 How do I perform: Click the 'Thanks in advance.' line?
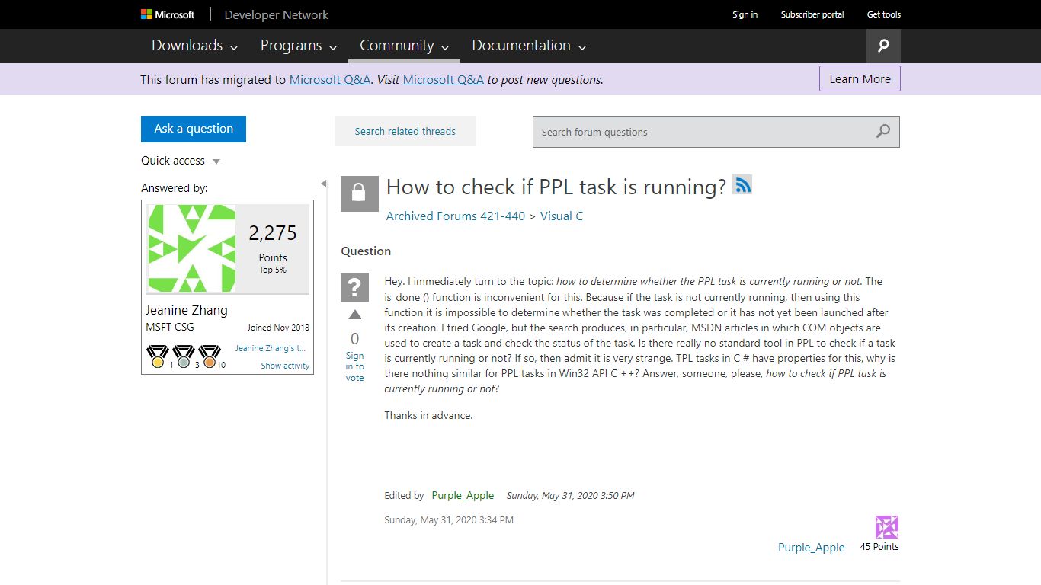click(x=428, y=415)
